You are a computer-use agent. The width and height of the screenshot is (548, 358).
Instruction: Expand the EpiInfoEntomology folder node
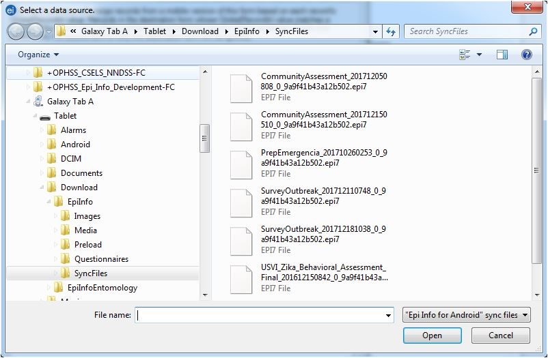(x=49, y=288)
